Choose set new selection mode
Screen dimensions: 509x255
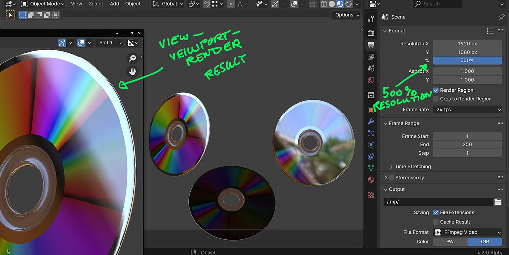point(23,15)
